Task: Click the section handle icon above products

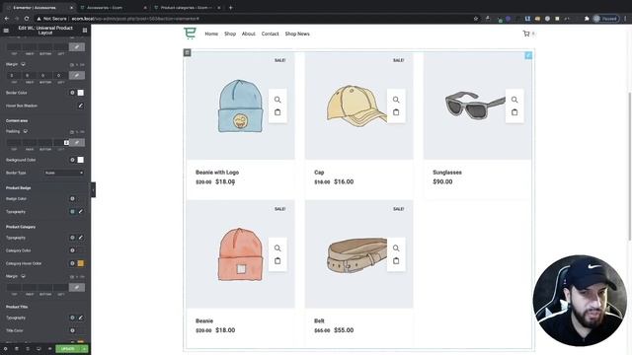Action: [187, 52]
